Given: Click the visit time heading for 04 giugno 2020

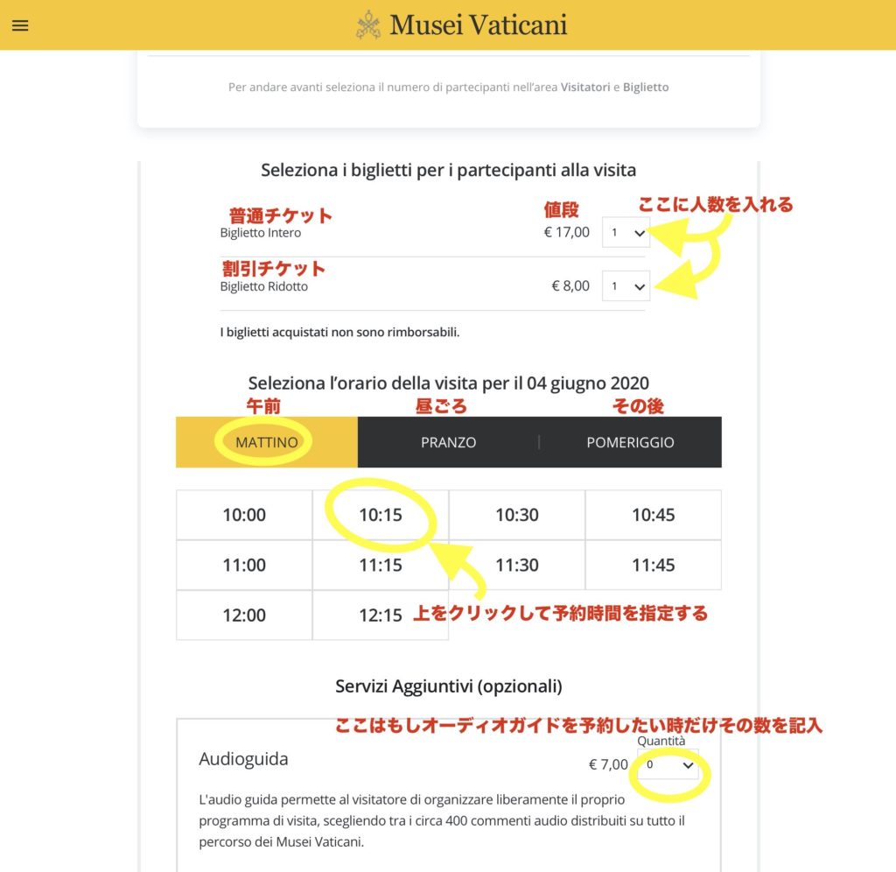Looking at the screenshot, I should (x=449, y=383).
